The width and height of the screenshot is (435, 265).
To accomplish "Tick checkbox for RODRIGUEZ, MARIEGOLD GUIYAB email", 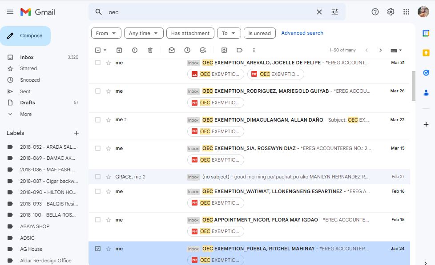I will (x=98, y=91).
